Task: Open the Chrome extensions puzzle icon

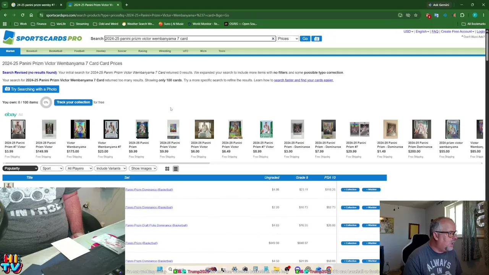Action: click(x=462, y=15)
